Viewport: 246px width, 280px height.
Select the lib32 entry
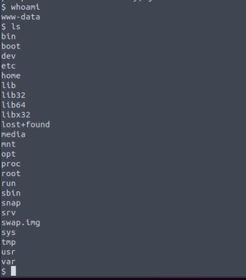pyautogui.click(x=13, y=95)
